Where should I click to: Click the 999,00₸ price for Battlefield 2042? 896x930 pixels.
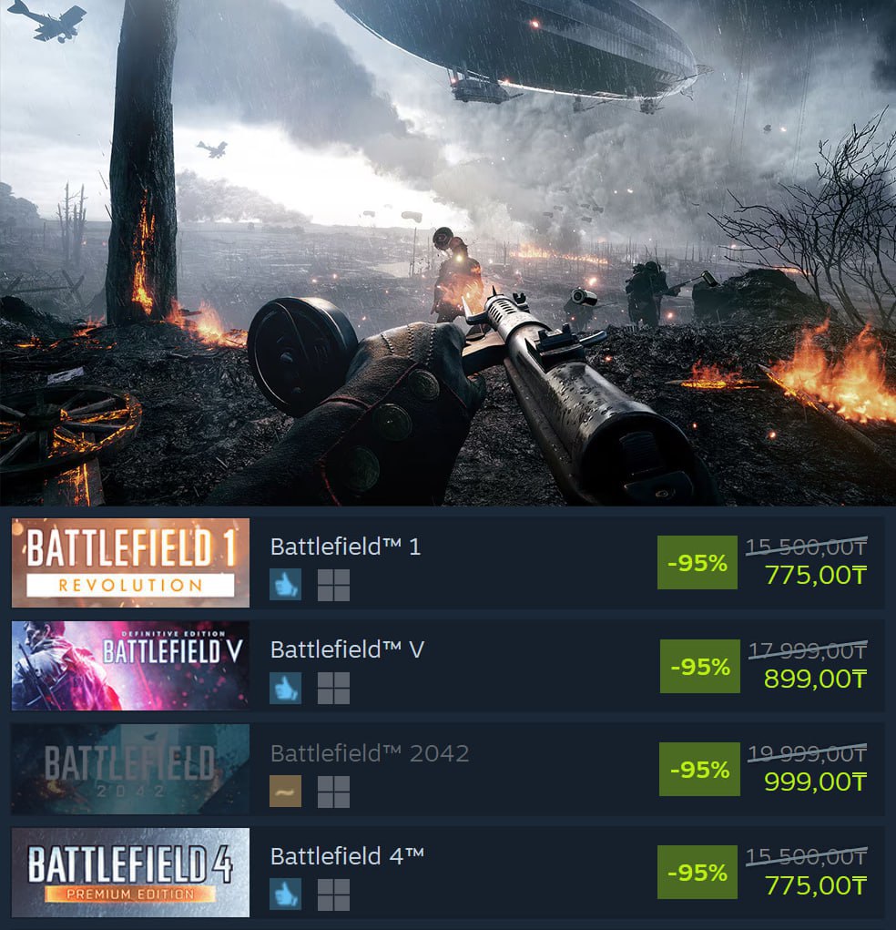click(x=815, y=782)
